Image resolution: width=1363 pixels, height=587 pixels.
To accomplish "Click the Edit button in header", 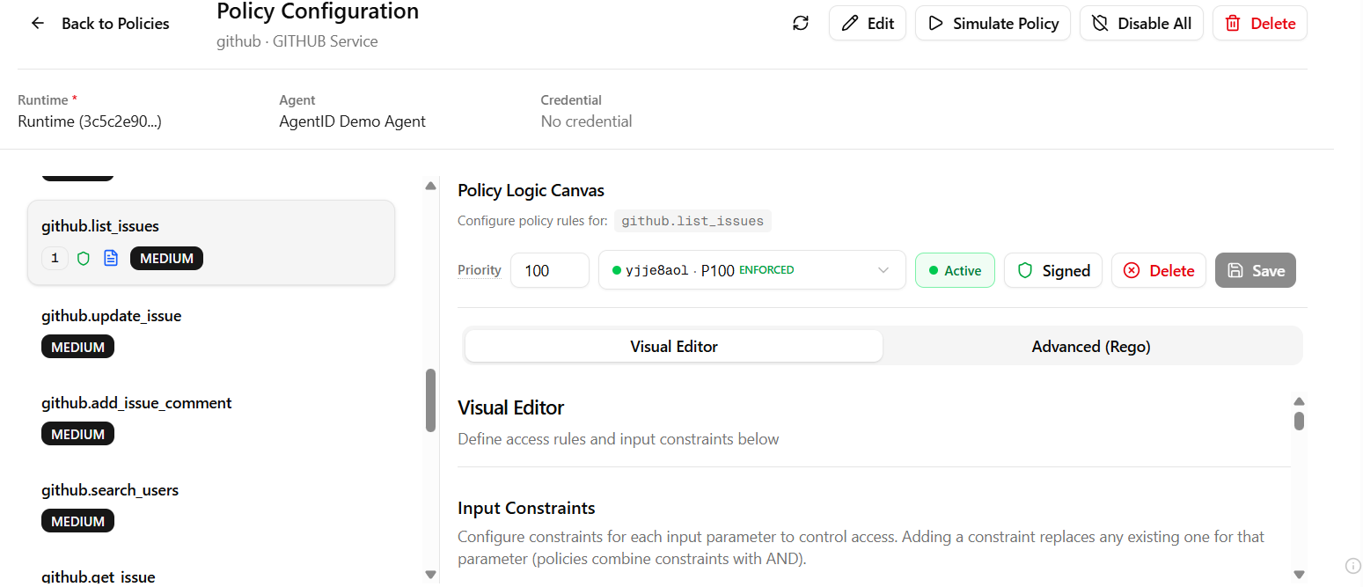I will [x=867, y=24].
